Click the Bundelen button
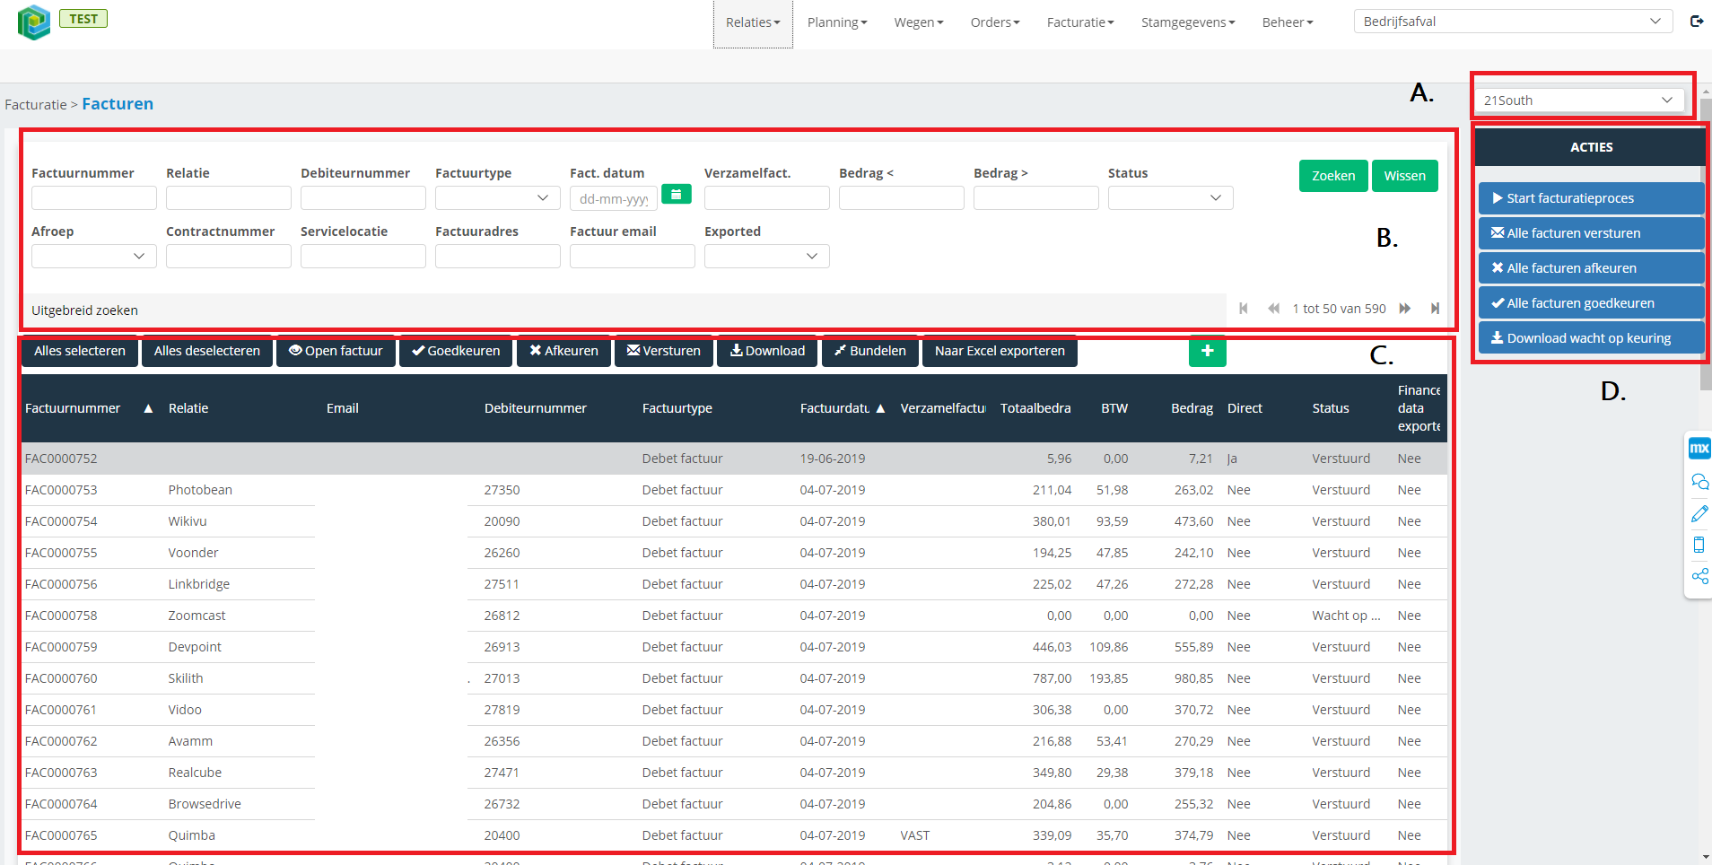The height and width of the screenshot is (865, 1712). [870, 351]
